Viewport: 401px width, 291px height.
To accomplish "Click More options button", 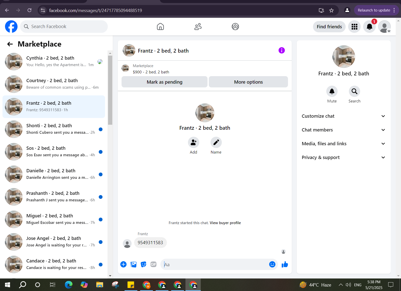I will pos(248,82).
